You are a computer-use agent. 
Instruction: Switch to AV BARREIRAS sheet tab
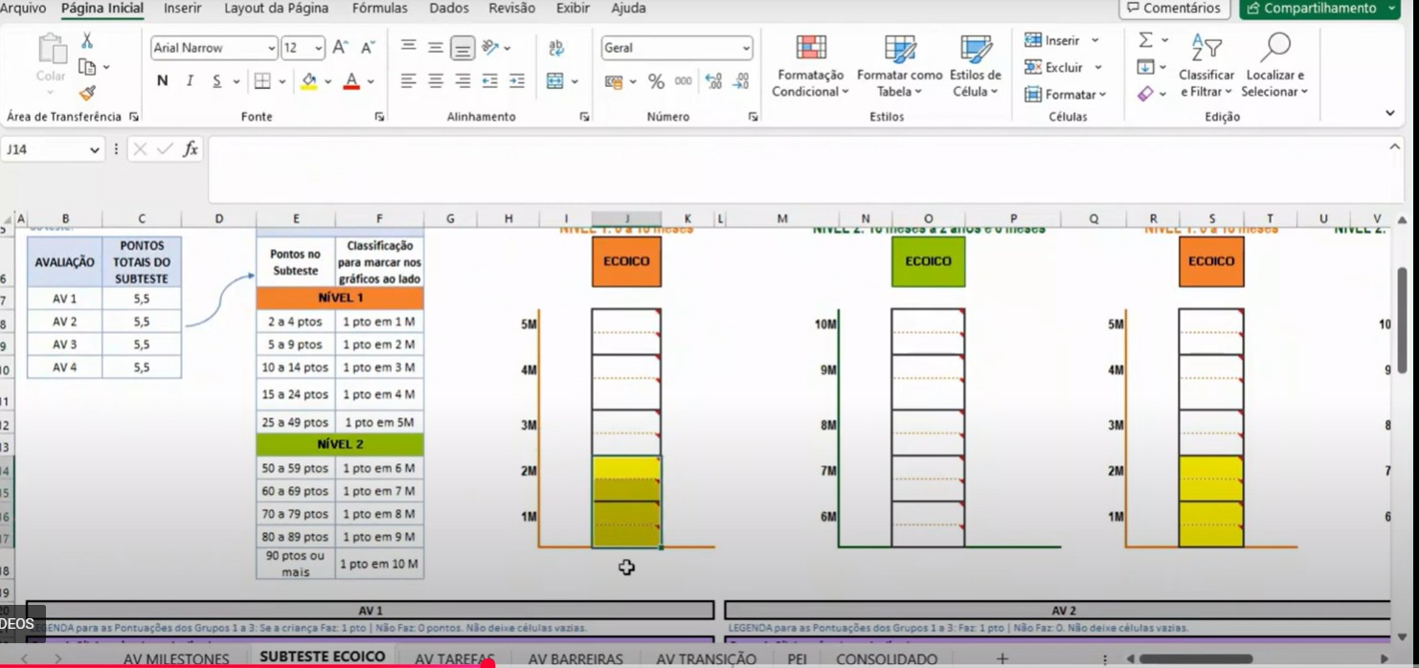tap(575, 658)
